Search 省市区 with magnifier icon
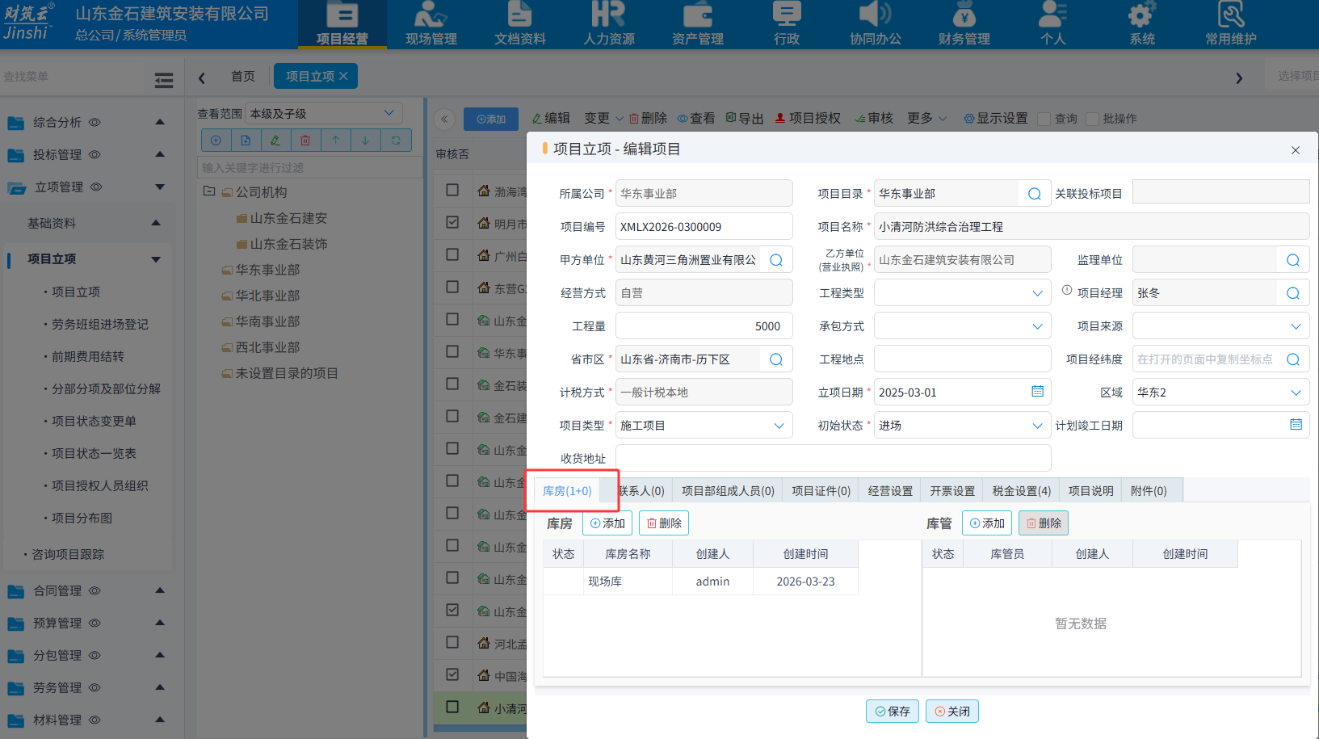 (775, 359)
